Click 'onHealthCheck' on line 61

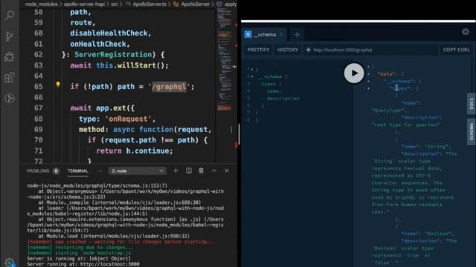click(x=98, y=44)
